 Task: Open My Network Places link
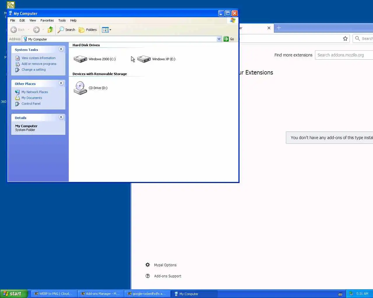coord(35,92)
